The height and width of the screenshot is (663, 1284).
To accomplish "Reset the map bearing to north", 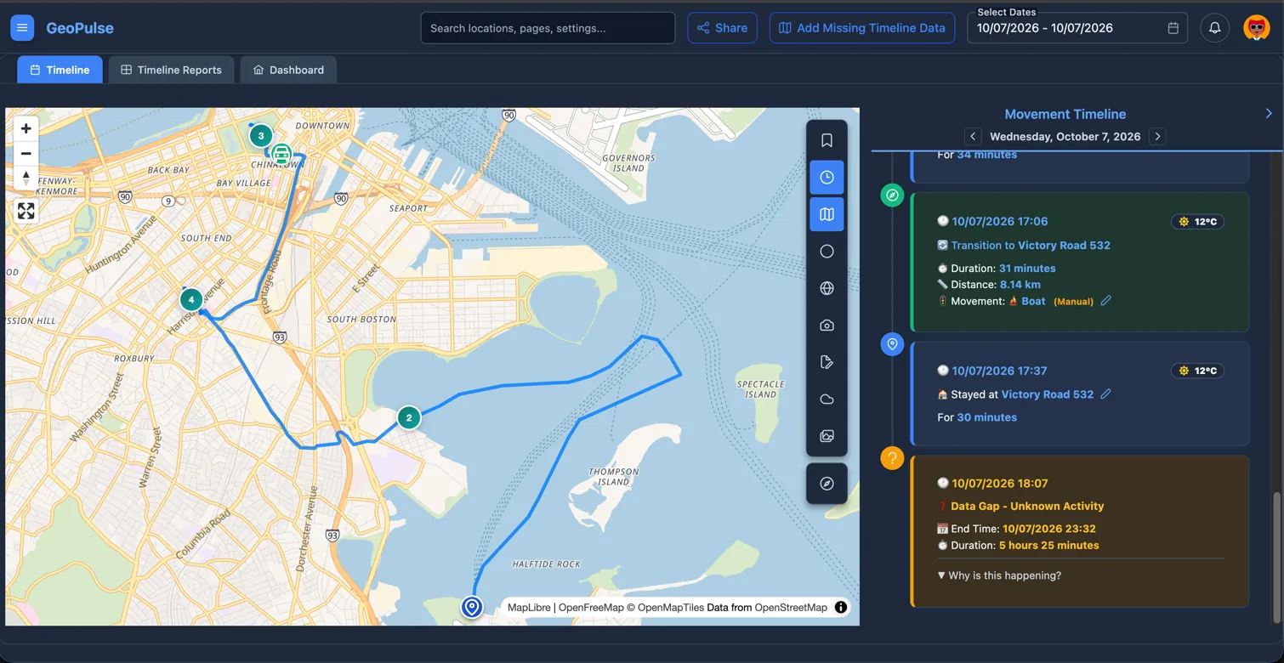I will click(26, 178).
